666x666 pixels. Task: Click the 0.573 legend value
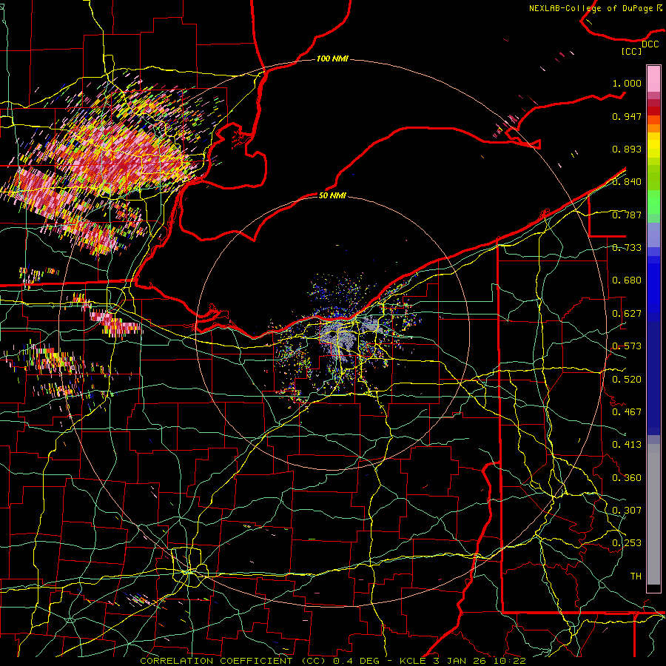(x=627, y=346)
